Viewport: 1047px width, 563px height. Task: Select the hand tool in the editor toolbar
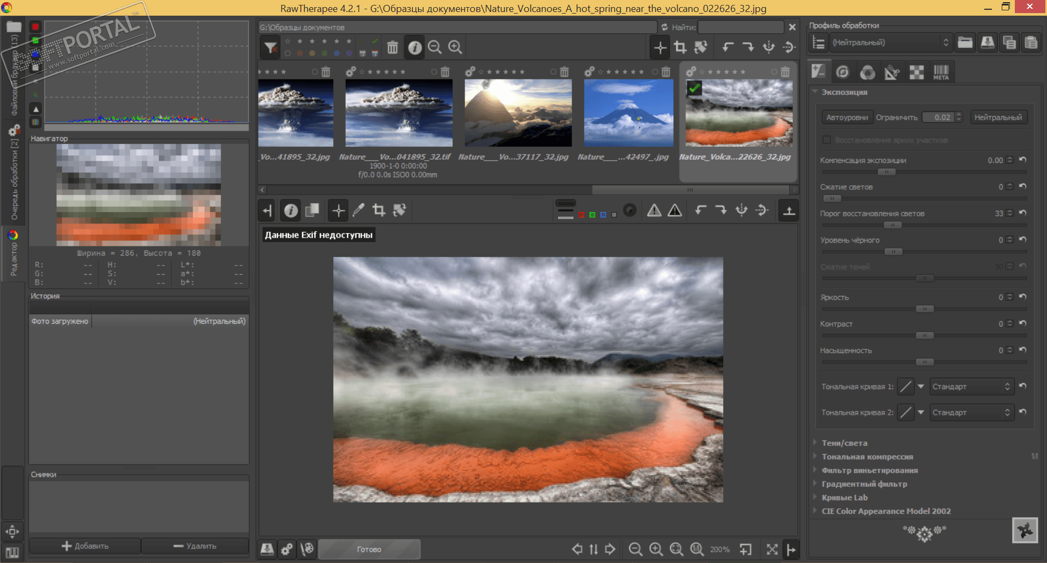(x=339, y=210)
